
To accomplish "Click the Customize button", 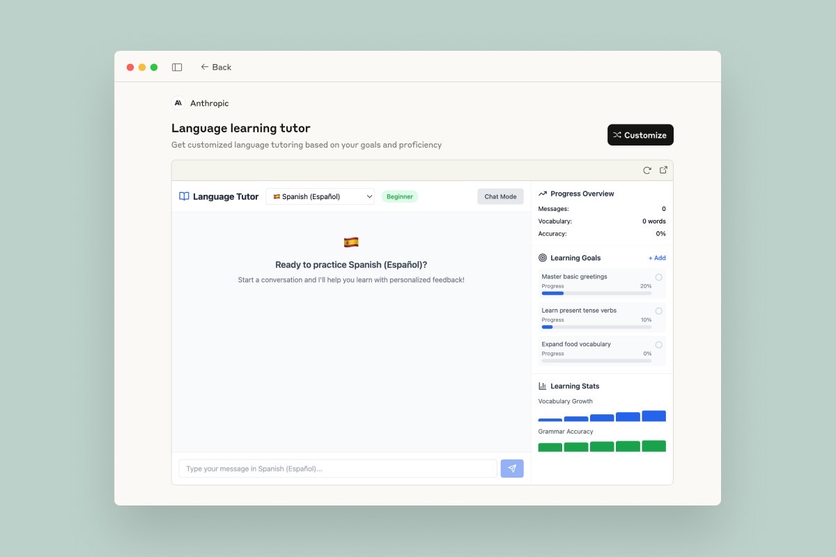I will click(x=640, y=135).
